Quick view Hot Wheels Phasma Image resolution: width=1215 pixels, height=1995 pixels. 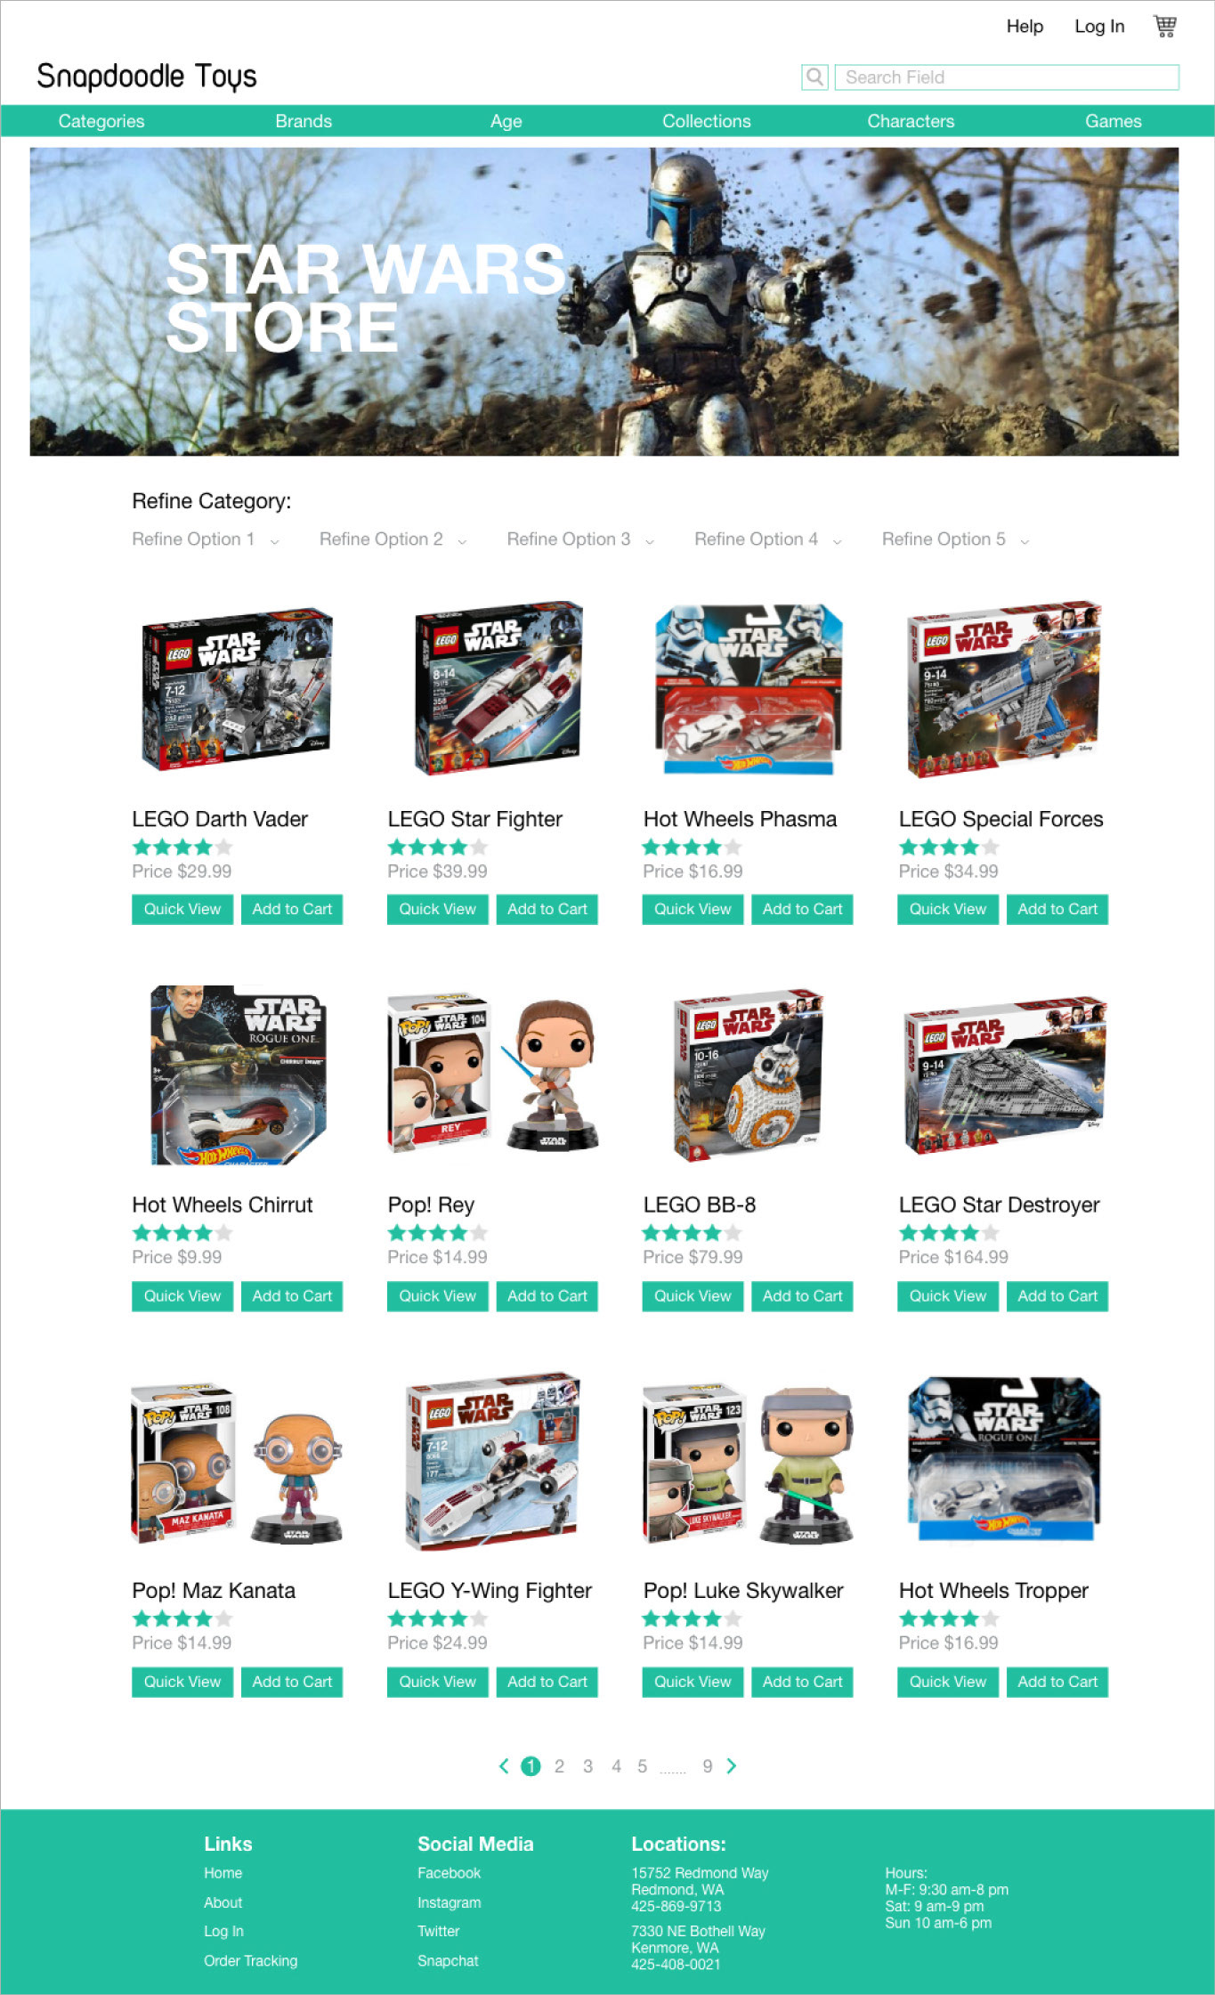click(x=693, y=909)
